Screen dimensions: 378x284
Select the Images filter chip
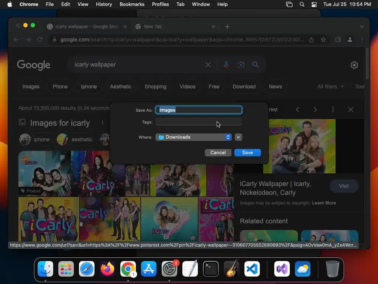pyautogui.click(x=31, y=87)
